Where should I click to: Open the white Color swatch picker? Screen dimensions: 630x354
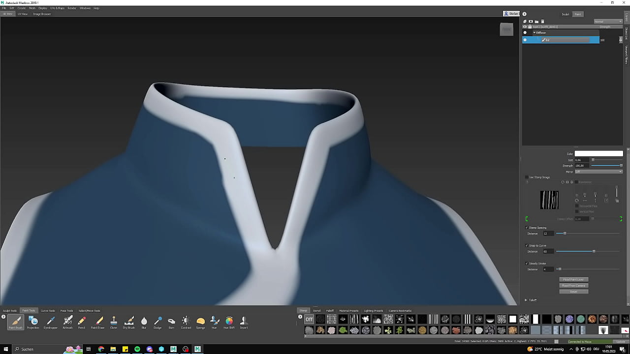[598, 154]
